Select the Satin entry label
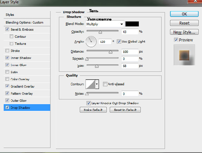The height and width of the screenshot is (153, 202). pos(14,72)
